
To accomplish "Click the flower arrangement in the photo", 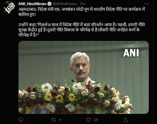I will click(76, 98).
